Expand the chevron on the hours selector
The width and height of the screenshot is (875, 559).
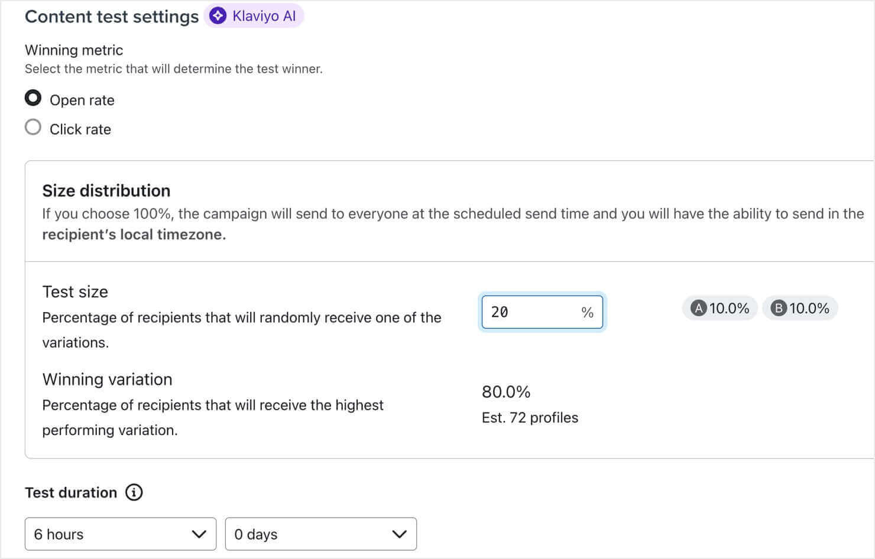(199, 534)
